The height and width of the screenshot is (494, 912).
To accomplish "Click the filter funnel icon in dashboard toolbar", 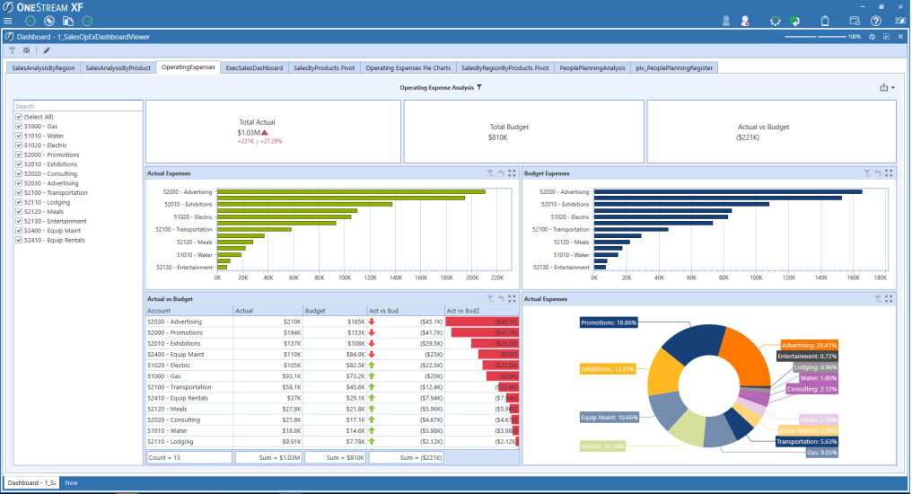I will coord(13,50).
